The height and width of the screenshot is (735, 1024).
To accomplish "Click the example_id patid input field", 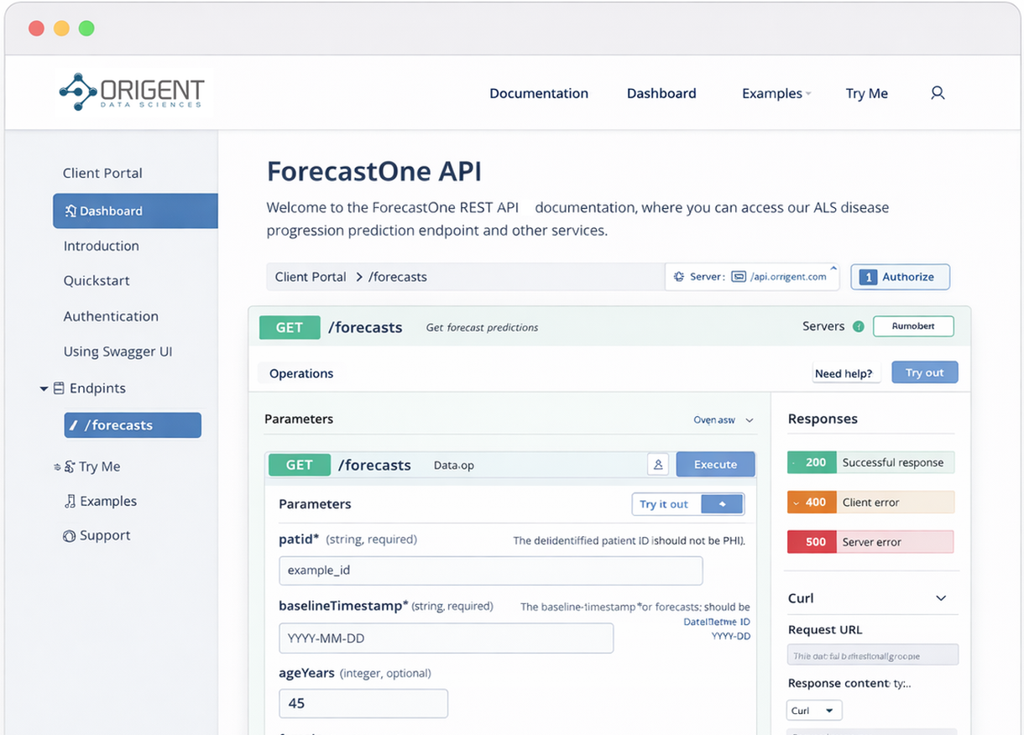I will 490,571.
